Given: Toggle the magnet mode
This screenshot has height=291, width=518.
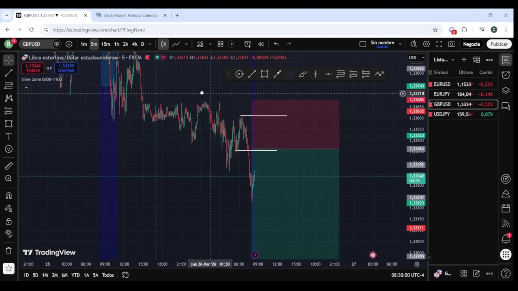Looking at the screenshot, I should coord(8,196).
